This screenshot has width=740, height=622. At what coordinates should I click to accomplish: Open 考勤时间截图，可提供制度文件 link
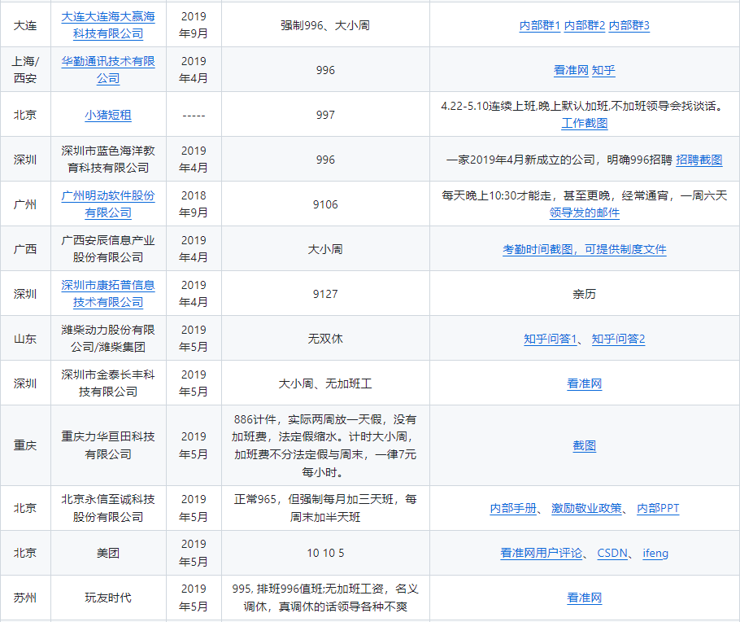tap(584, 249)
